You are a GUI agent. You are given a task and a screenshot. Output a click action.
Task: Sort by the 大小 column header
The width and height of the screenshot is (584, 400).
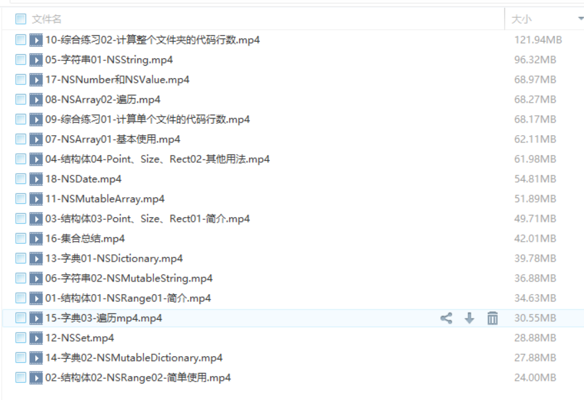click(x=522, y=19)
